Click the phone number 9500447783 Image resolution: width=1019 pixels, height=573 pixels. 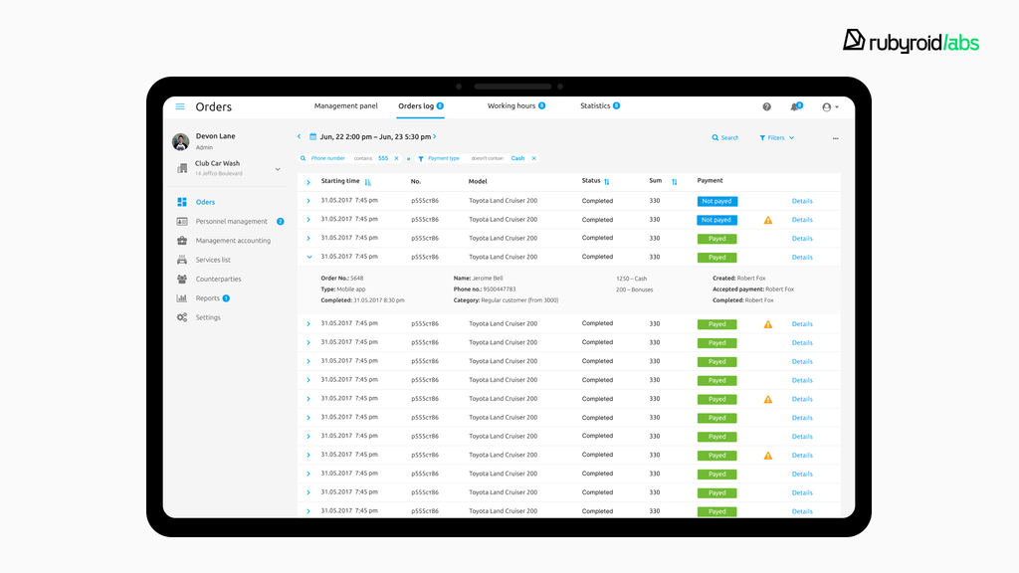pyautogui.click(x=500, y=289)
